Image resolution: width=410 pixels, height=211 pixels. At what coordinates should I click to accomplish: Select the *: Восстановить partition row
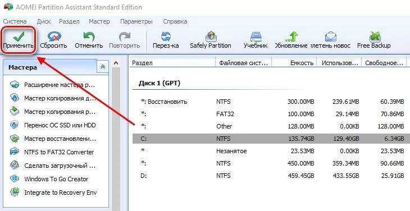[x=271, y=102]
